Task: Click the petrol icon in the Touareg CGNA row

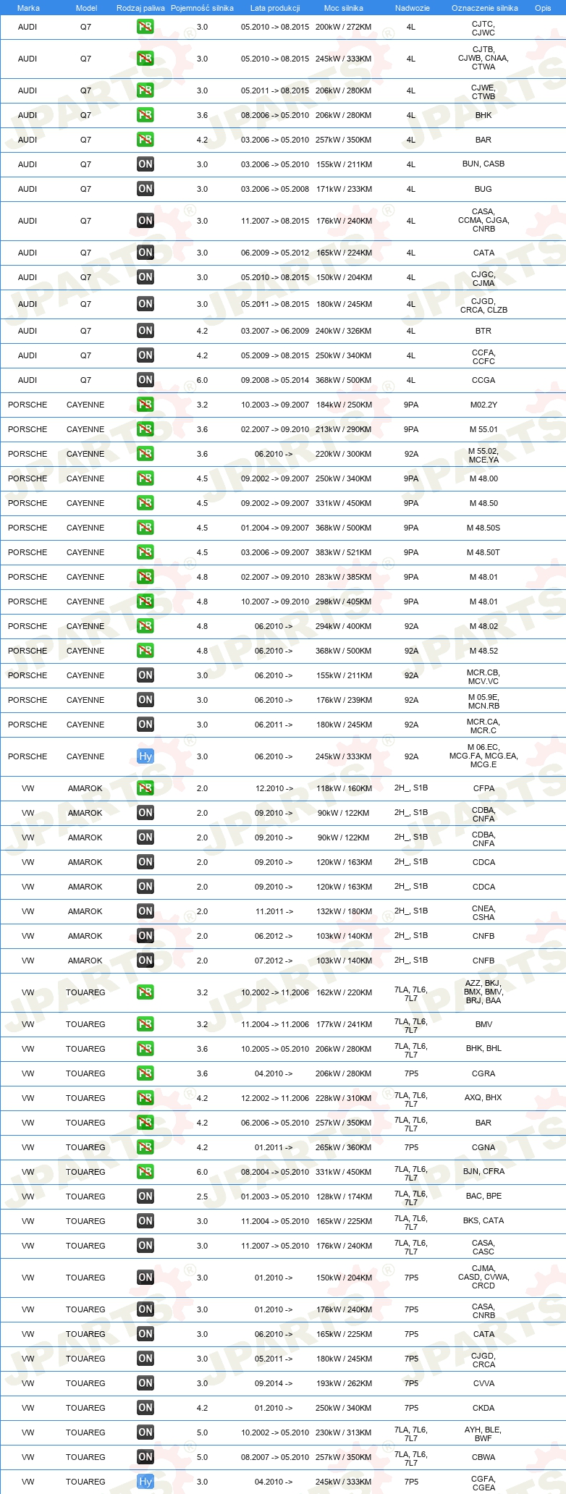Action: 145,1147
